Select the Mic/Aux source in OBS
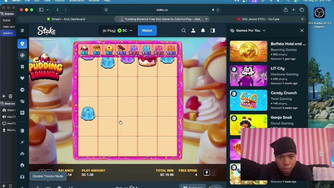 [9, 130]
